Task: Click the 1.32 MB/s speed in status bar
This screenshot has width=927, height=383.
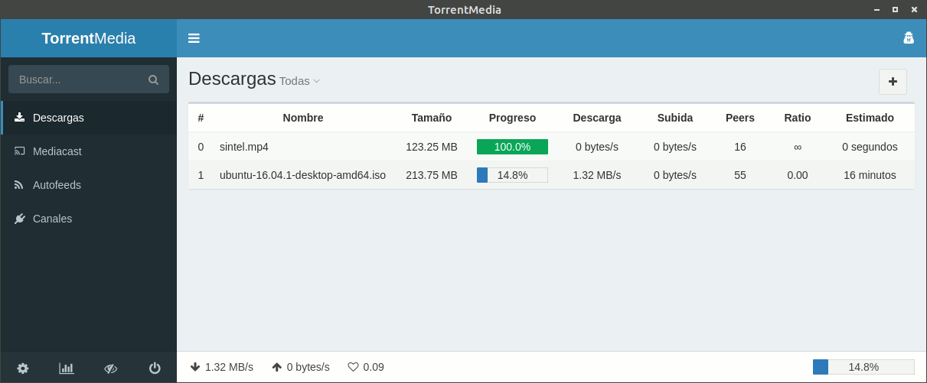Action: point(229,367)
